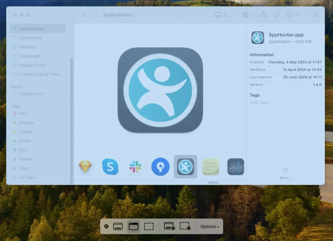333x241 pixels.
Task: Click the Version value 1.4.0
Action: (317, 85)
